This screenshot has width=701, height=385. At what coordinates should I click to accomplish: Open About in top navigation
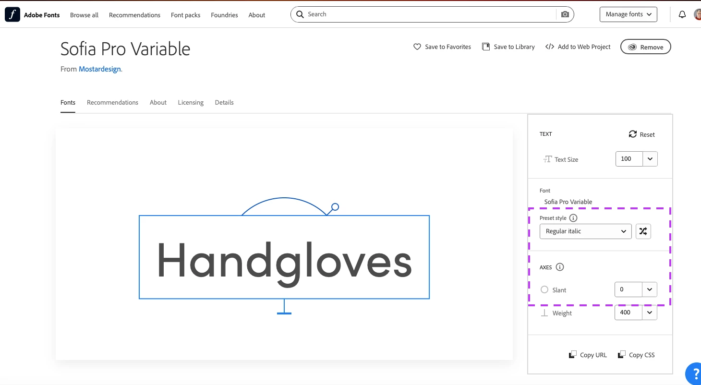[x=257, y=15]
